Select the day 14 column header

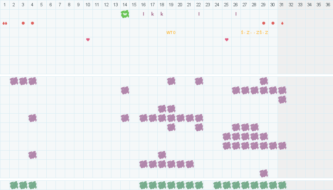[x=125, y=5]
